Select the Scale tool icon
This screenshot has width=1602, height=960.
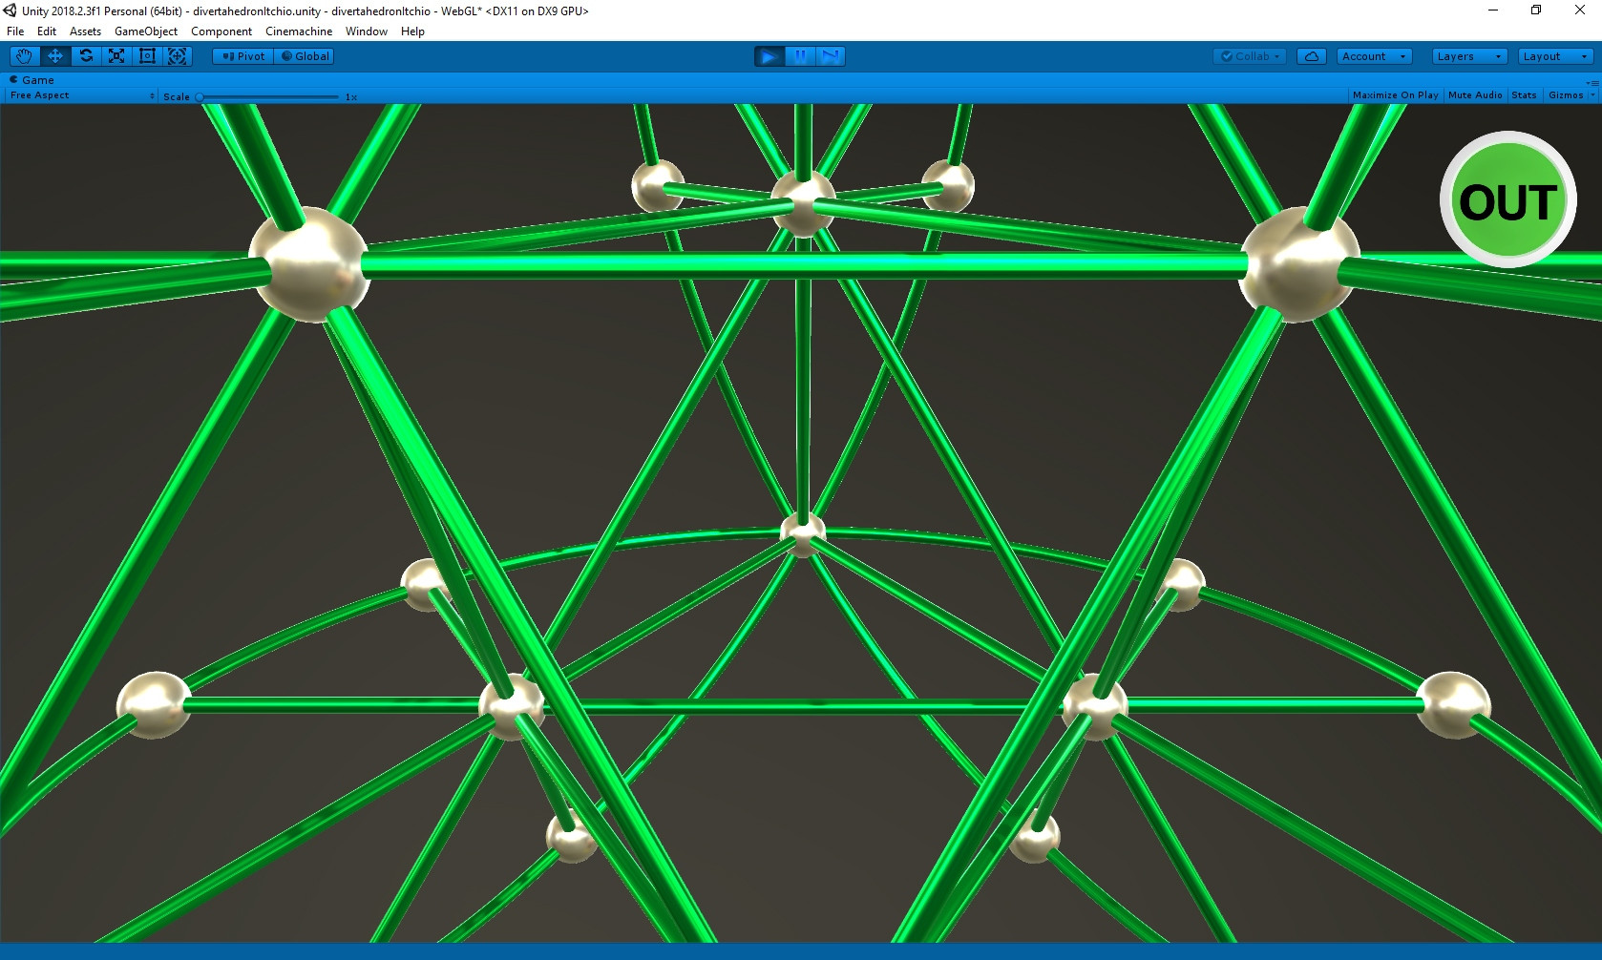[x=116, y=56]
